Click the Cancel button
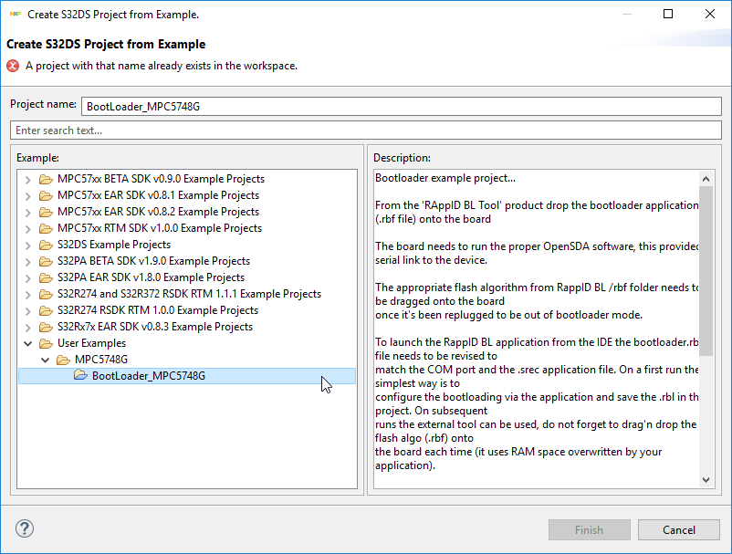The image size is (732, 554). coord(679,529)
